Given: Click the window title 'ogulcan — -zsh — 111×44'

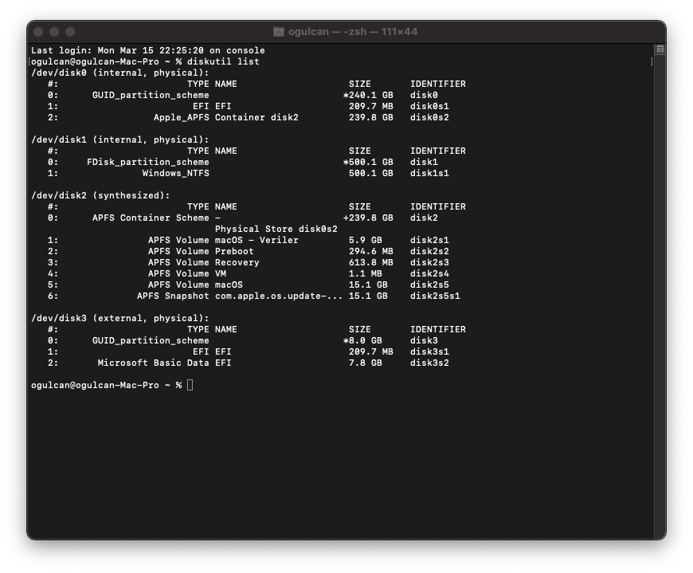Looking at the screenshot, I should 353,32.
